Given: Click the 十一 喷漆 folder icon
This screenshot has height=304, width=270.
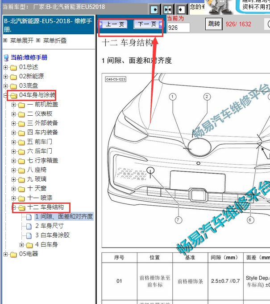Looking at the screenshot, I should (21, 199).
